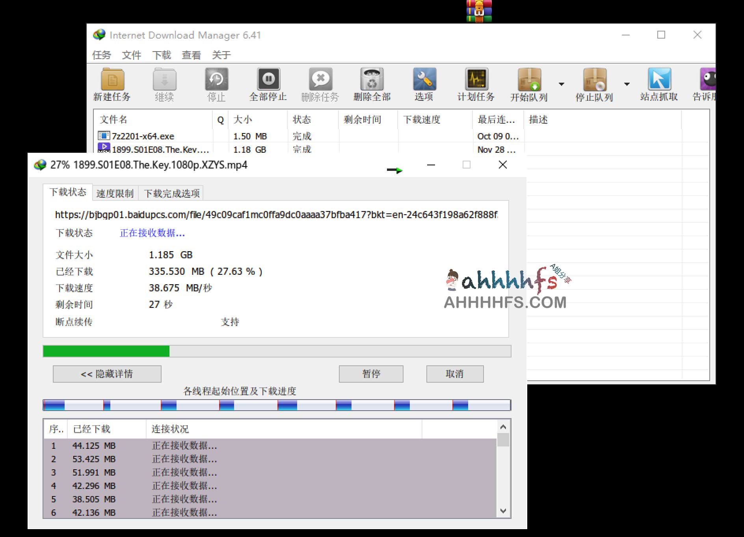The height and width of the screenshot is (537, 744).
Task: Switch to the 速度限制 (Speed Limiter) tab
Action: 115,193
